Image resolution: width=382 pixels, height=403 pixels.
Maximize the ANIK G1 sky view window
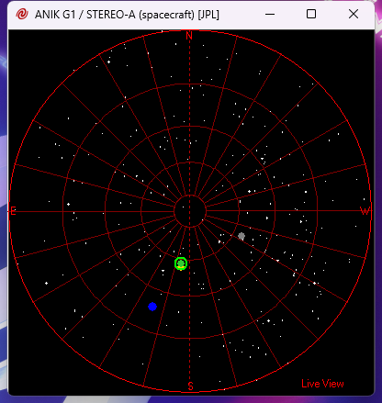[x=311, y=14]
